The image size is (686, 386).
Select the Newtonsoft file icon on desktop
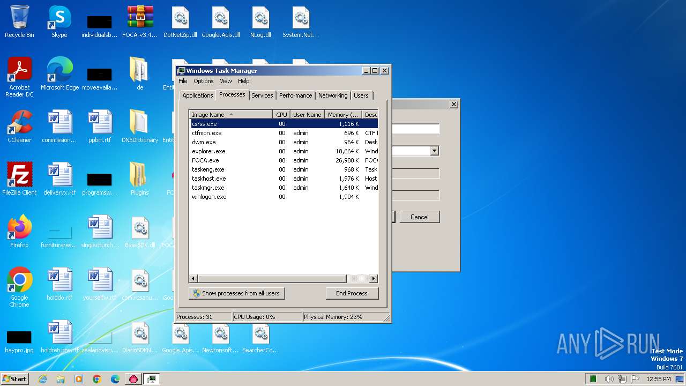coord(220,337)
